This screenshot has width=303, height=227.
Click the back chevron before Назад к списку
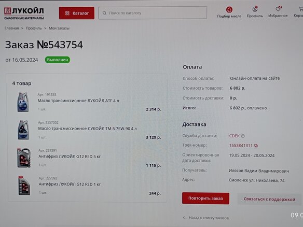pos(184,218)
